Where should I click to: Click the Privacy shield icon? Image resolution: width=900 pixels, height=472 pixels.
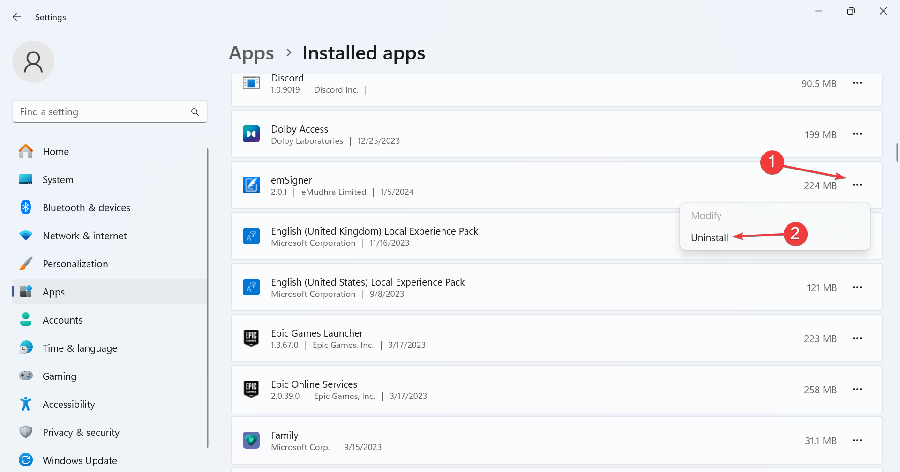click(26, 432)
